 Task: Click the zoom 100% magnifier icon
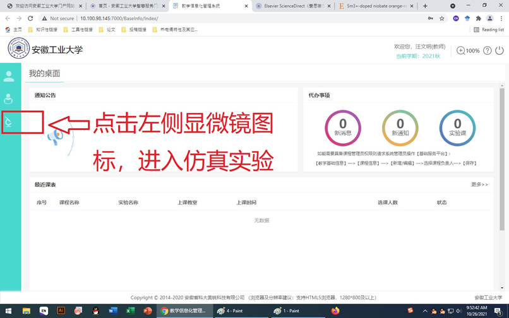point(460,50)
